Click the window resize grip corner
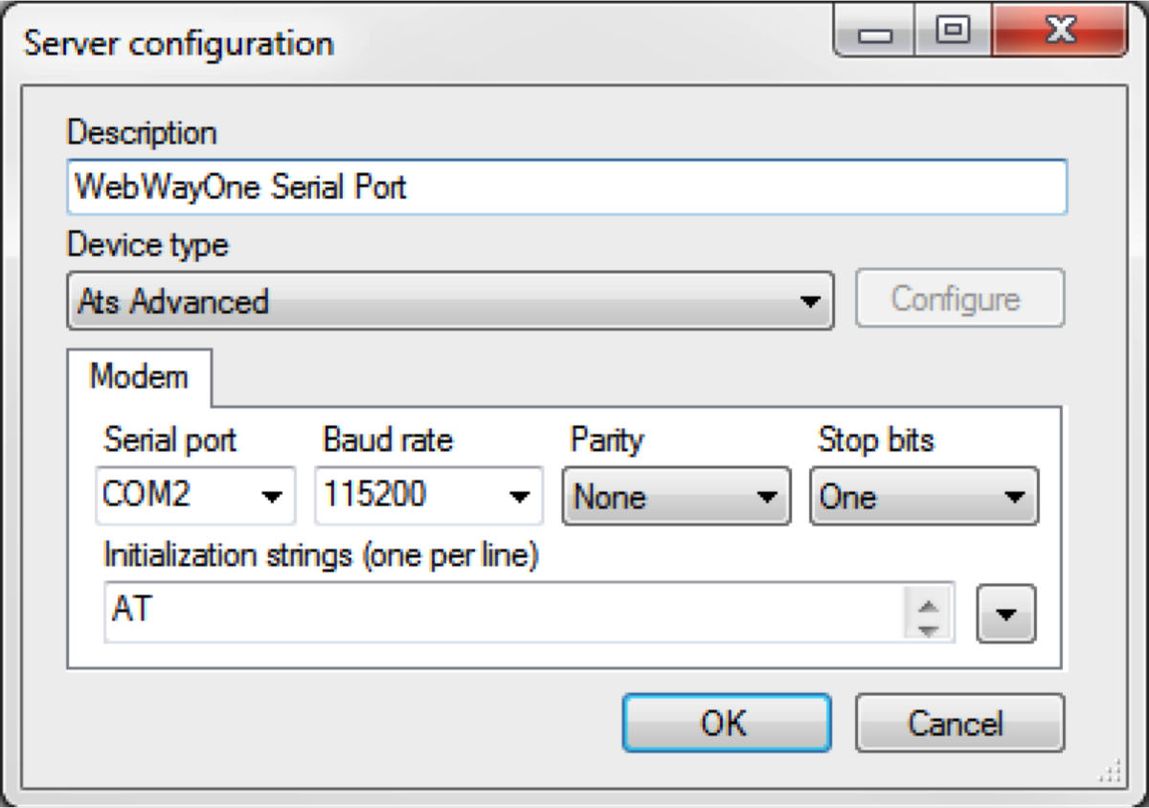1149x808 pixels. [1111, 770]
